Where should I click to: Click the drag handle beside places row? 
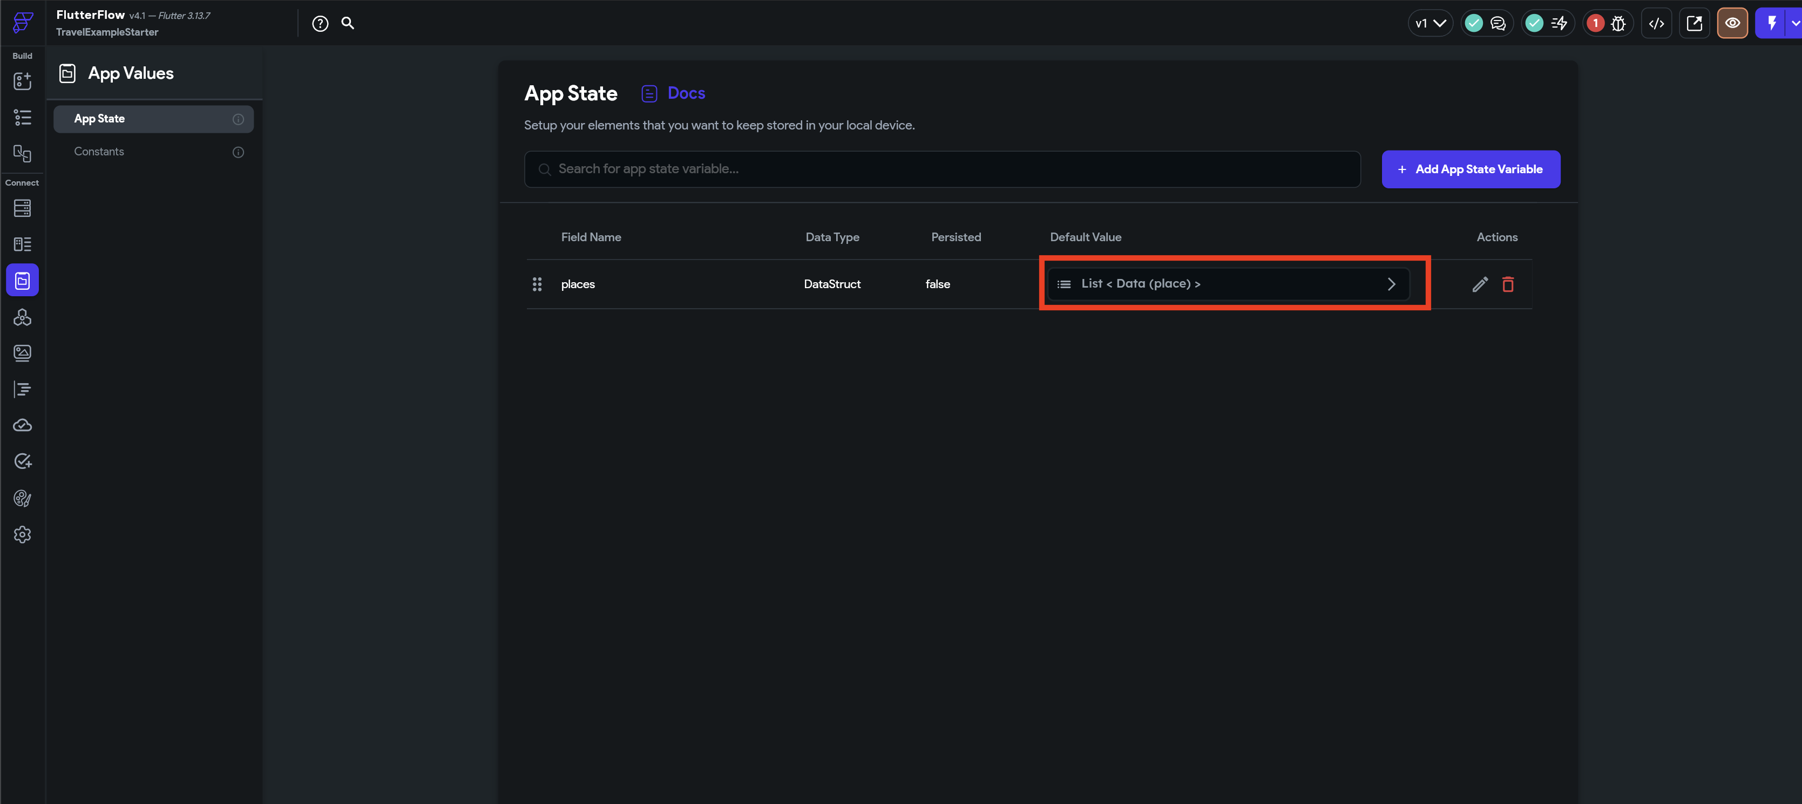pyautogui.click(x=537, y=284)
